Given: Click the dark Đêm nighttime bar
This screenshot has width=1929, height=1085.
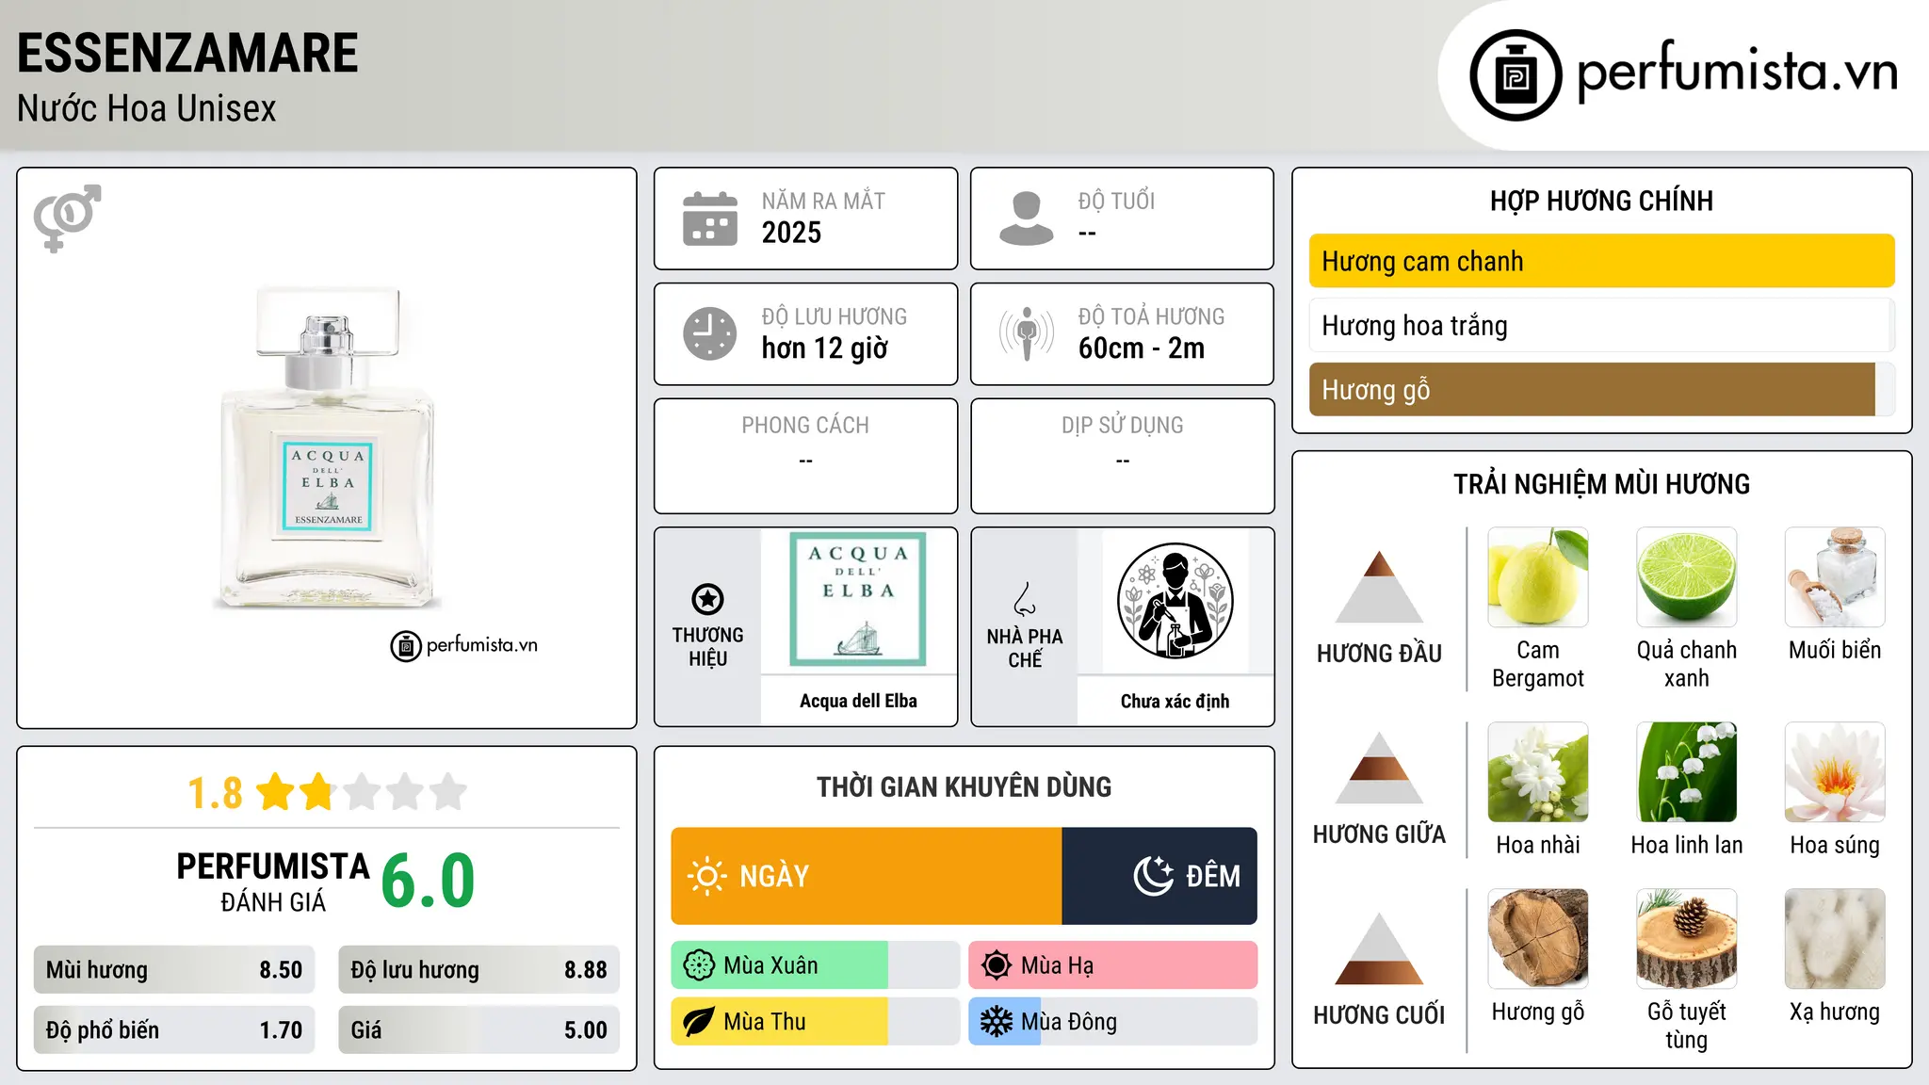Looking at the screenshot, I should [1159, 876].
